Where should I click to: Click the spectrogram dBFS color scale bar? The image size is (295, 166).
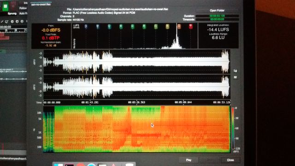point(233,128)
